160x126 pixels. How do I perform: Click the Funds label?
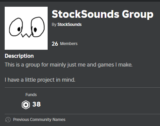tap(31, 95)
